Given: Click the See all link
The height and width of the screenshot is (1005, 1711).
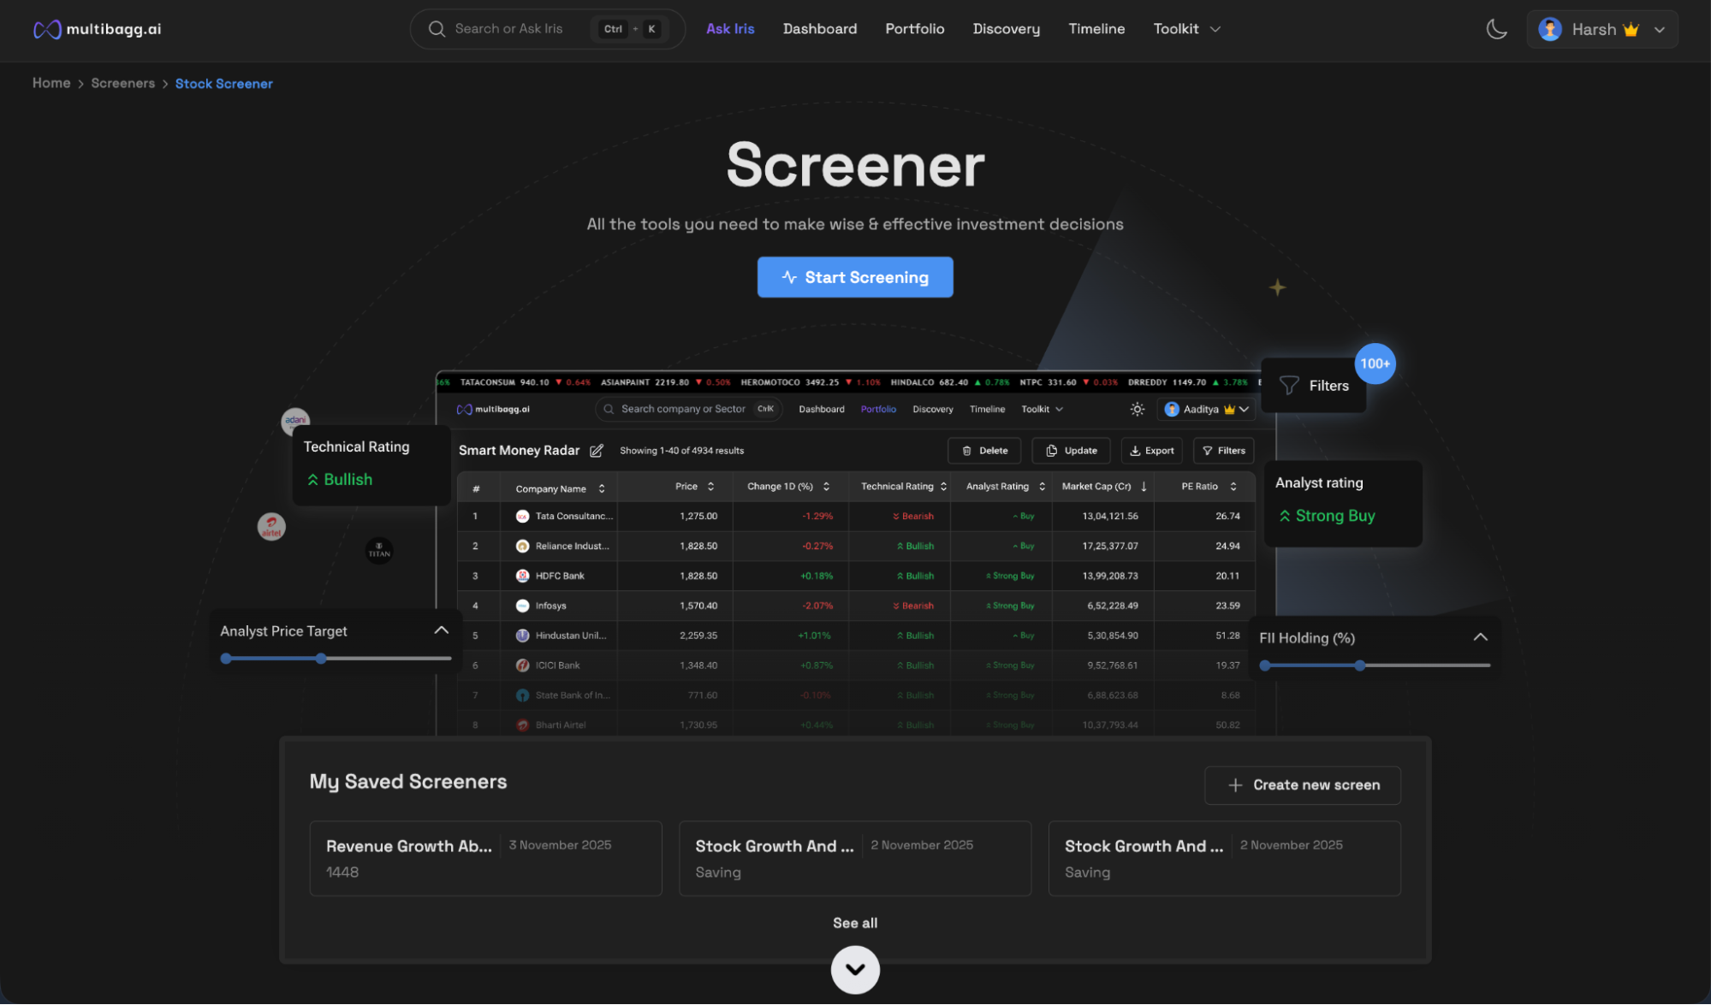Looking at the screenshot, I should [x=854, y=923].
